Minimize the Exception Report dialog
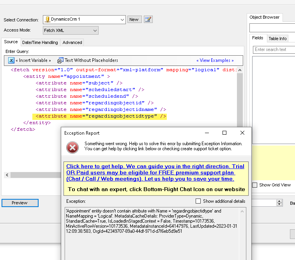This screenshot has height=260, width=295. [207, 133]
